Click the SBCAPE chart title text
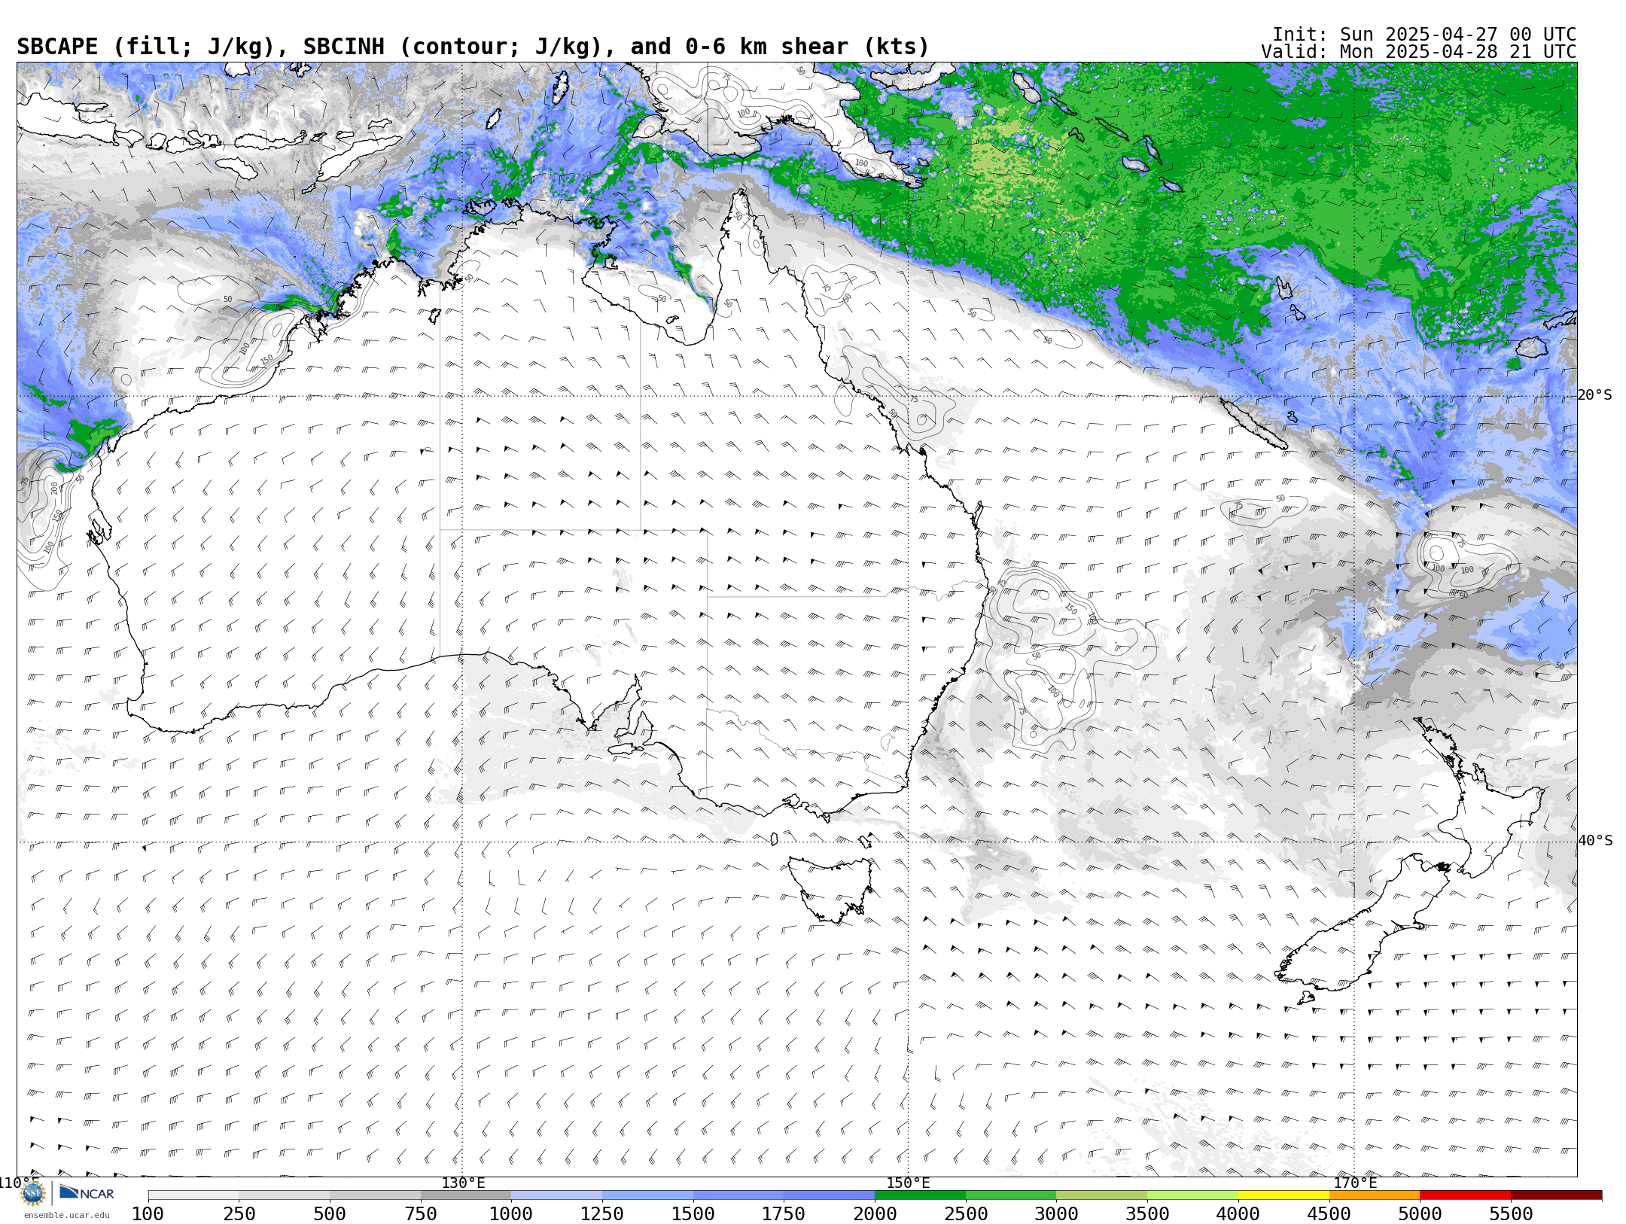1626x1224 pixels. (x=473, y=47)
